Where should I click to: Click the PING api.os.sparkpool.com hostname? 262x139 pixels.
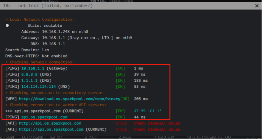tap(44, 117)
